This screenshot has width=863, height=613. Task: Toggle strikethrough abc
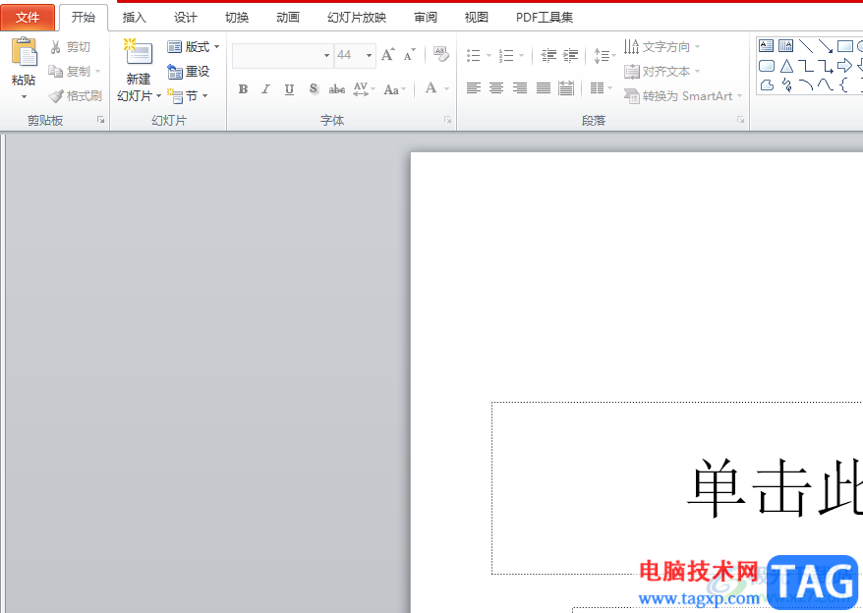pyautogui.click(x=337, y=89)
